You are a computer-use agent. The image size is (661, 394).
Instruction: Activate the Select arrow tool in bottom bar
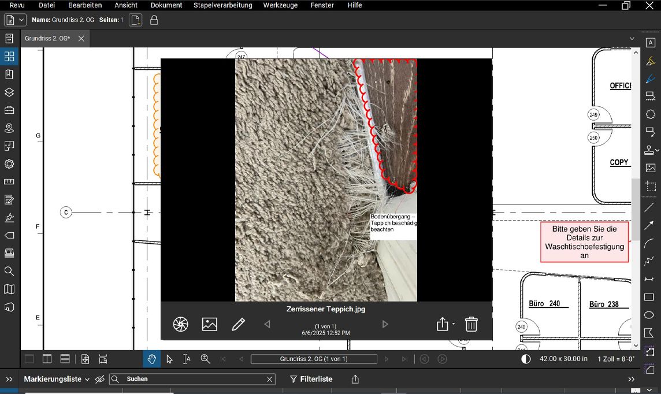(x=169, y=359)
